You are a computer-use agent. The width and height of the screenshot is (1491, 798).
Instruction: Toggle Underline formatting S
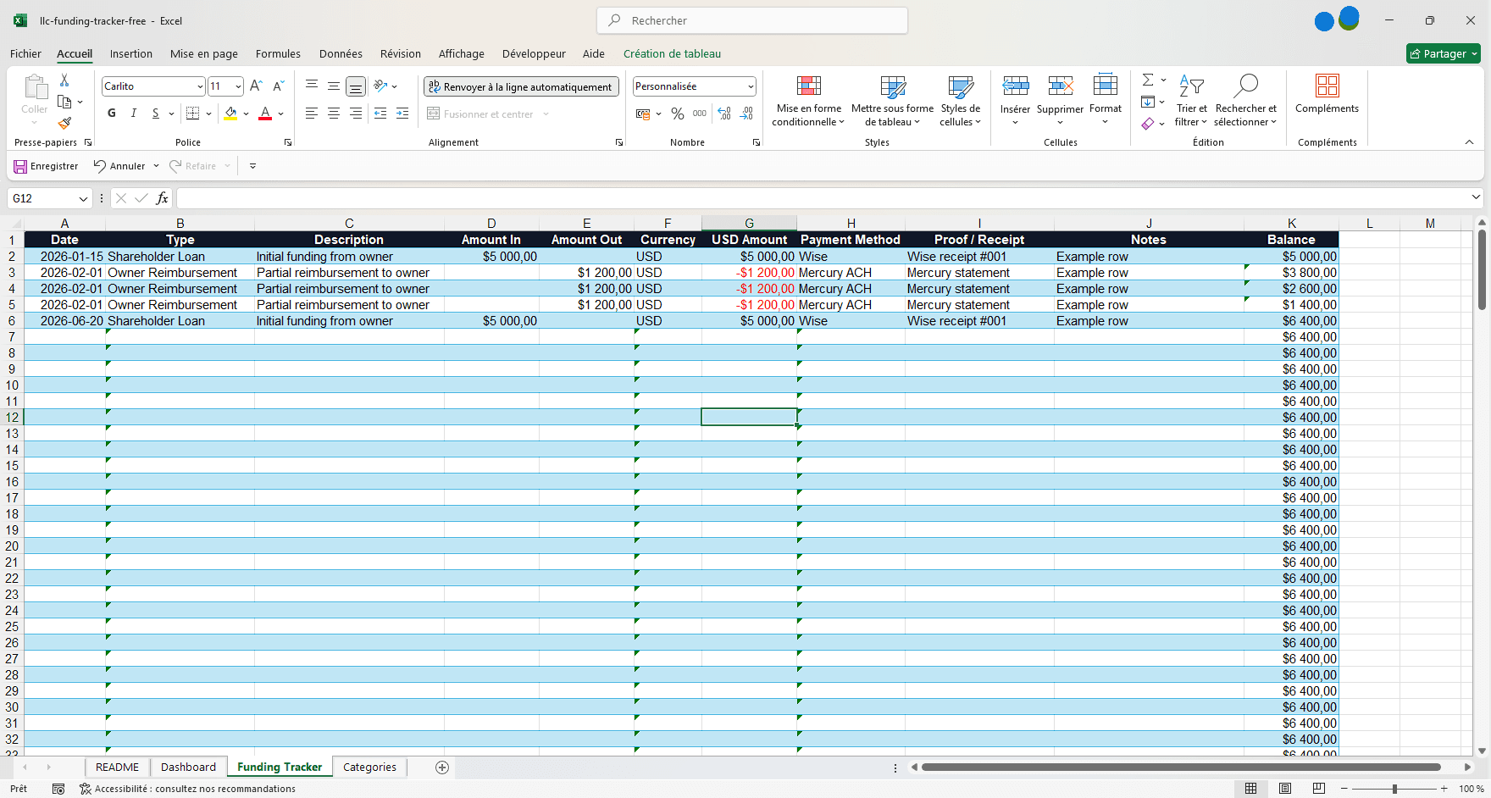click(156, 114)
